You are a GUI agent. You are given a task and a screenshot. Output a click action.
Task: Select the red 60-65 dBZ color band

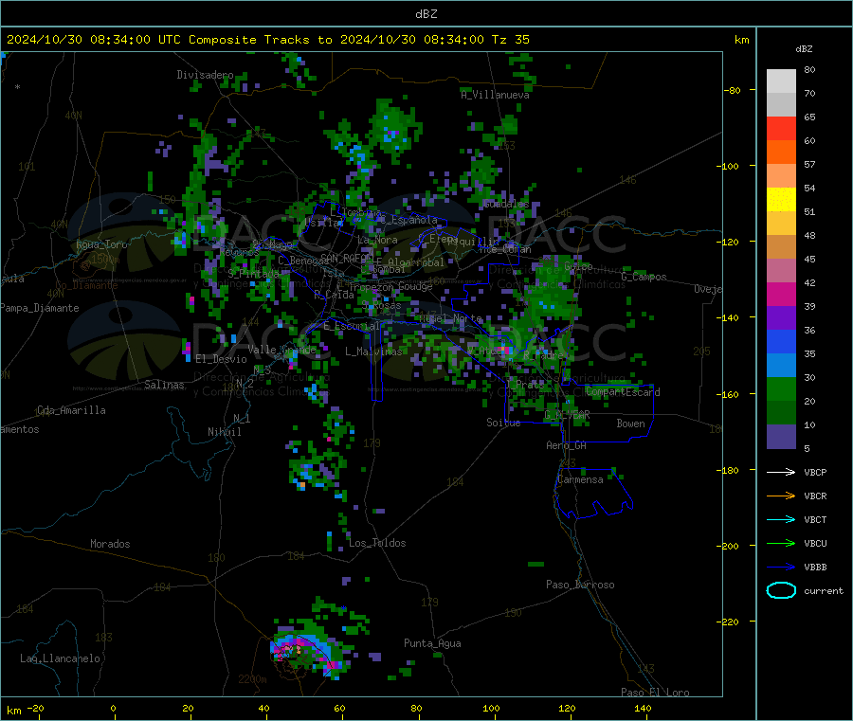click(x=781, y=129)
